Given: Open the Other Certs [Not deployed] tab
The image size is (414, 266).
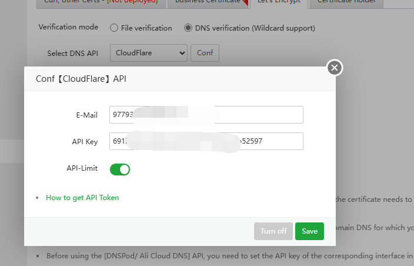Looking at the screenshot, I should coord(100,2).
